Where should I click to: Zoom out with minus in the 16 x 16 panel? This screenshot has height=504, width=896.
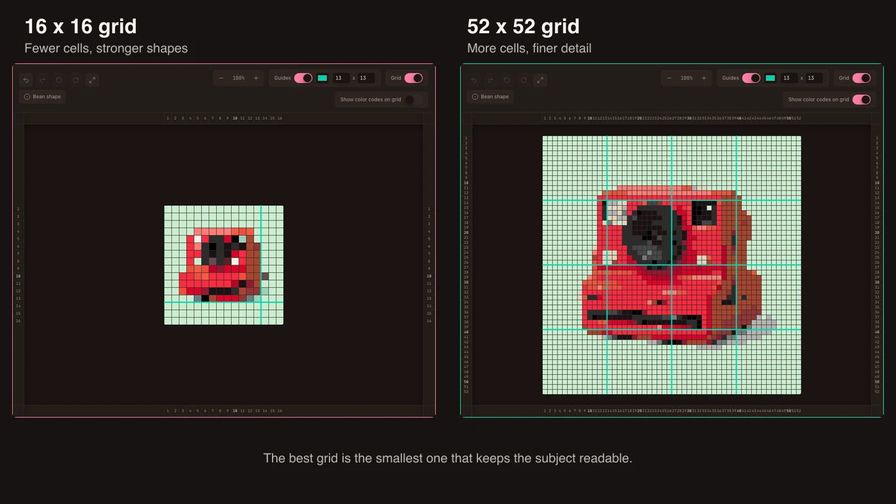click(221, 78)
